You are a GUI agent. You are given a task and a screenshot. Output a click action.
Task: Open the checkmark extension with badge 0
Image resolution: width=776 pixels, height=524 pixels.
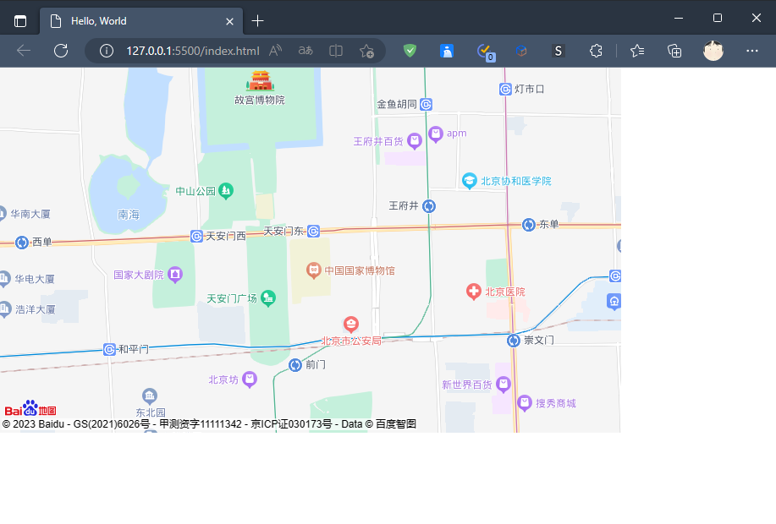point(485,52)
